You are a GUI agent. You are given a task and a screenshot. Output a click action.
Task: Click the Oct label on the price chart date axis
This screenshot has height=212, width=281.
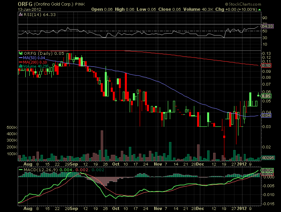click(116, 164)
